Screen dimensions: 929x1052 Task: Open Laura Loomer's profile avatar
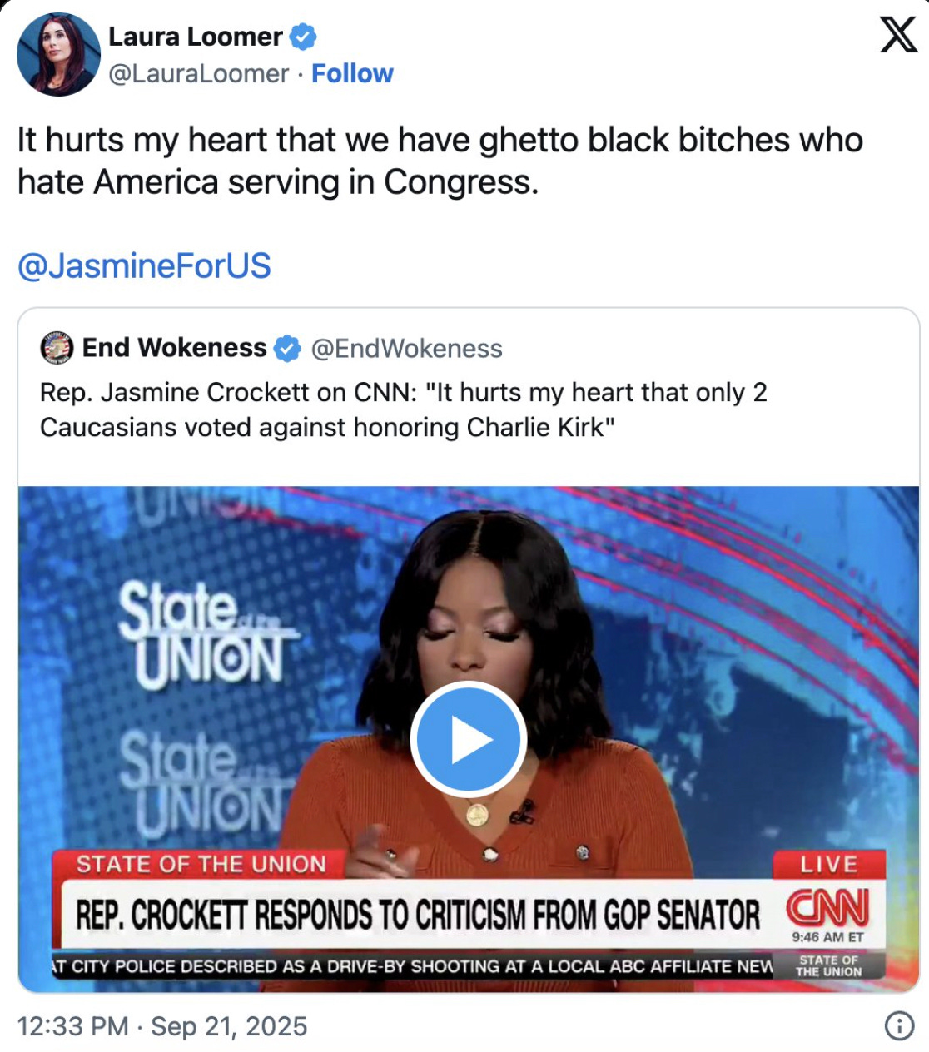58,54
